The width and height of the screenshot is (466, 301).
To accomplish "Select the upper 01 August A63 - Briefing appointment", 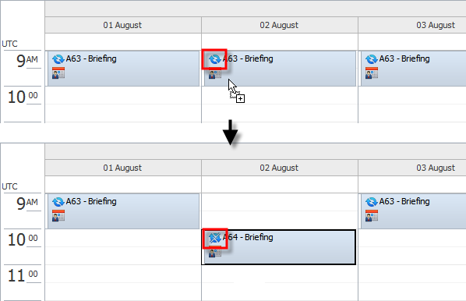I will click(x=123, y=69).
